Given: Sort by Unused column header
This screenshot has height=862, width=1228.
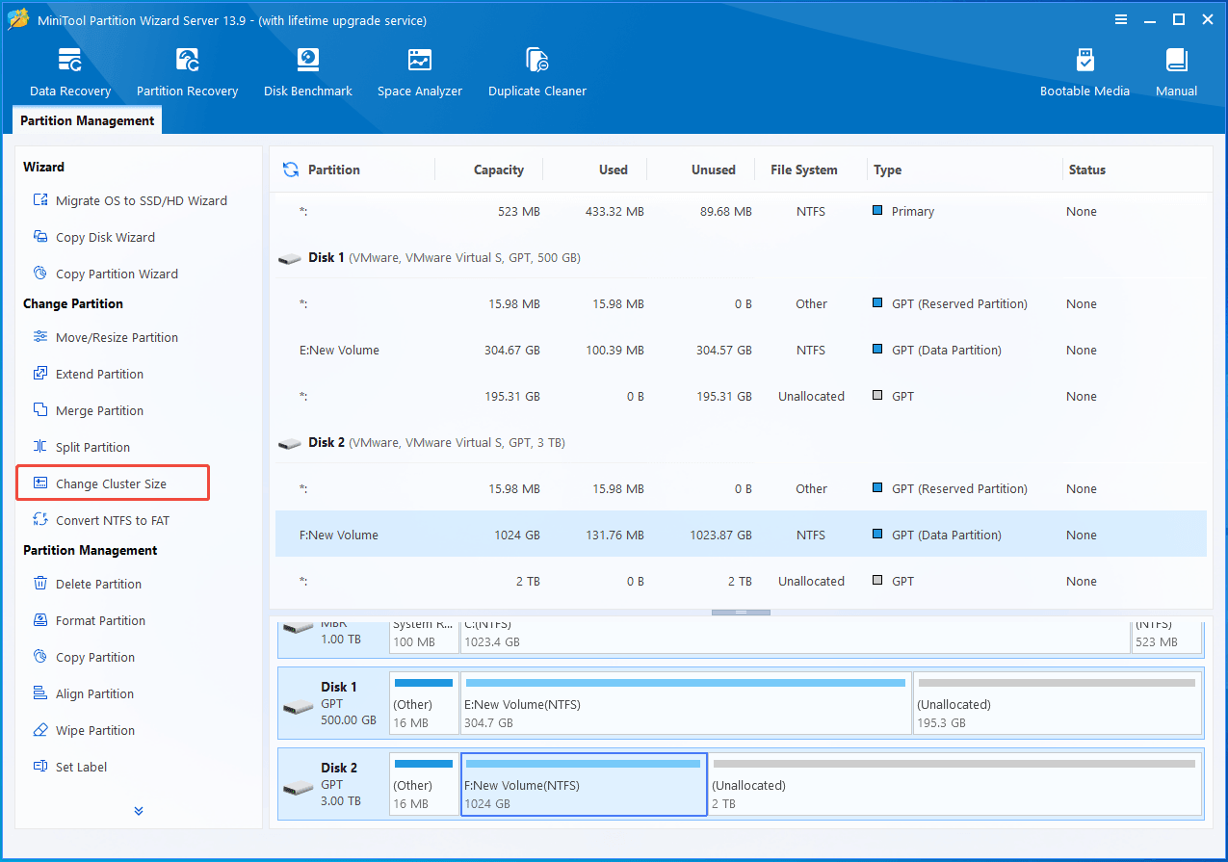Looking at the screenshot, I should (x=713, y=170).
